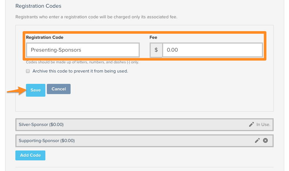Select the Silver-Sponsor ($0.00) row
The width and height of the screenshot is (289, 171).
pyautogui.click(x=144, y=125)
